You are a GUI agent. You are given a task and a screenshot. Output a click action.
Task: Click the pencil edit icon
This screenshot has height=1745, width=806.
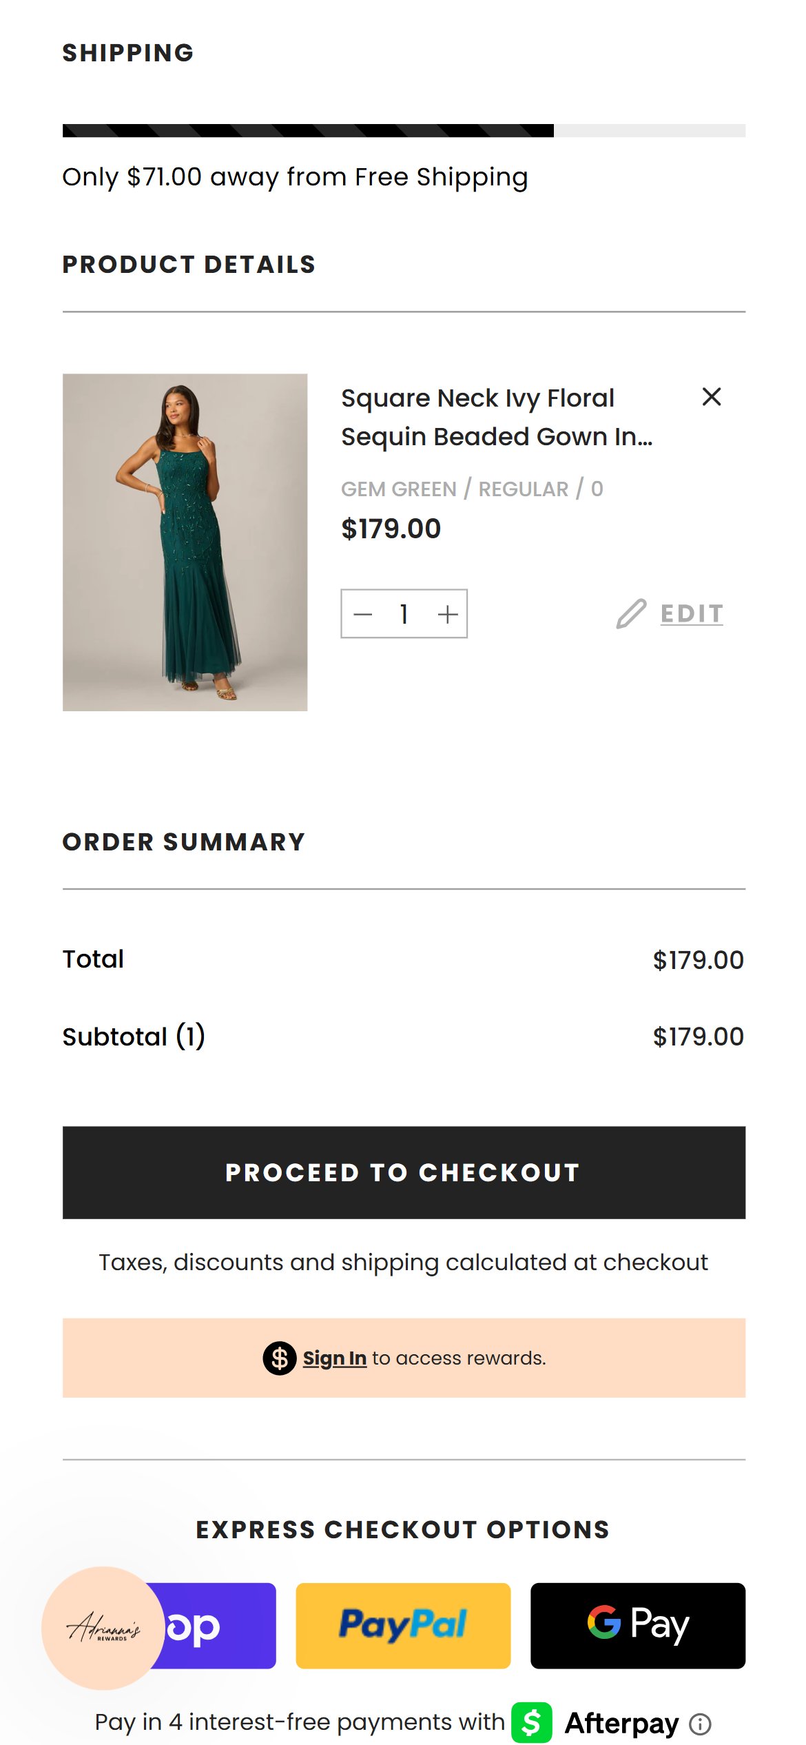coord(631,613)
